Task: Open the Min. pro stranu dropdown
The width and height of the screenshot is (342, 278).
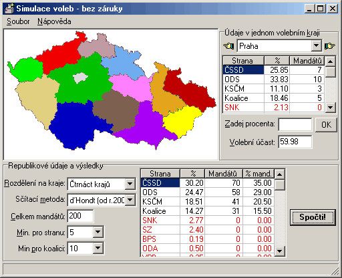Action: [98, 232]
